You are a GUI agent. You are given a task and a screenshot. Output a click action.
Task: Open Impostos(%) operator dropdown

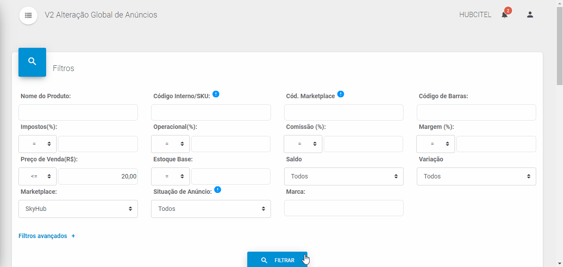37,144
